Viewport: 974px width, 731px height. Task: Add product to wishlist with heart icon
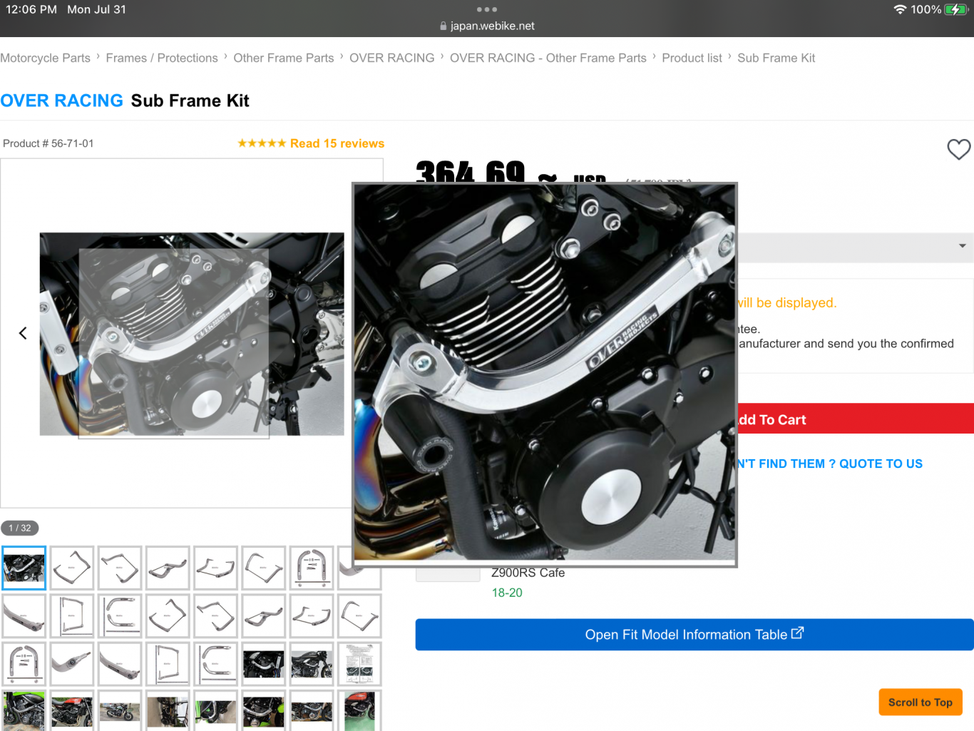pyautogui.click(x=958, y=149)
